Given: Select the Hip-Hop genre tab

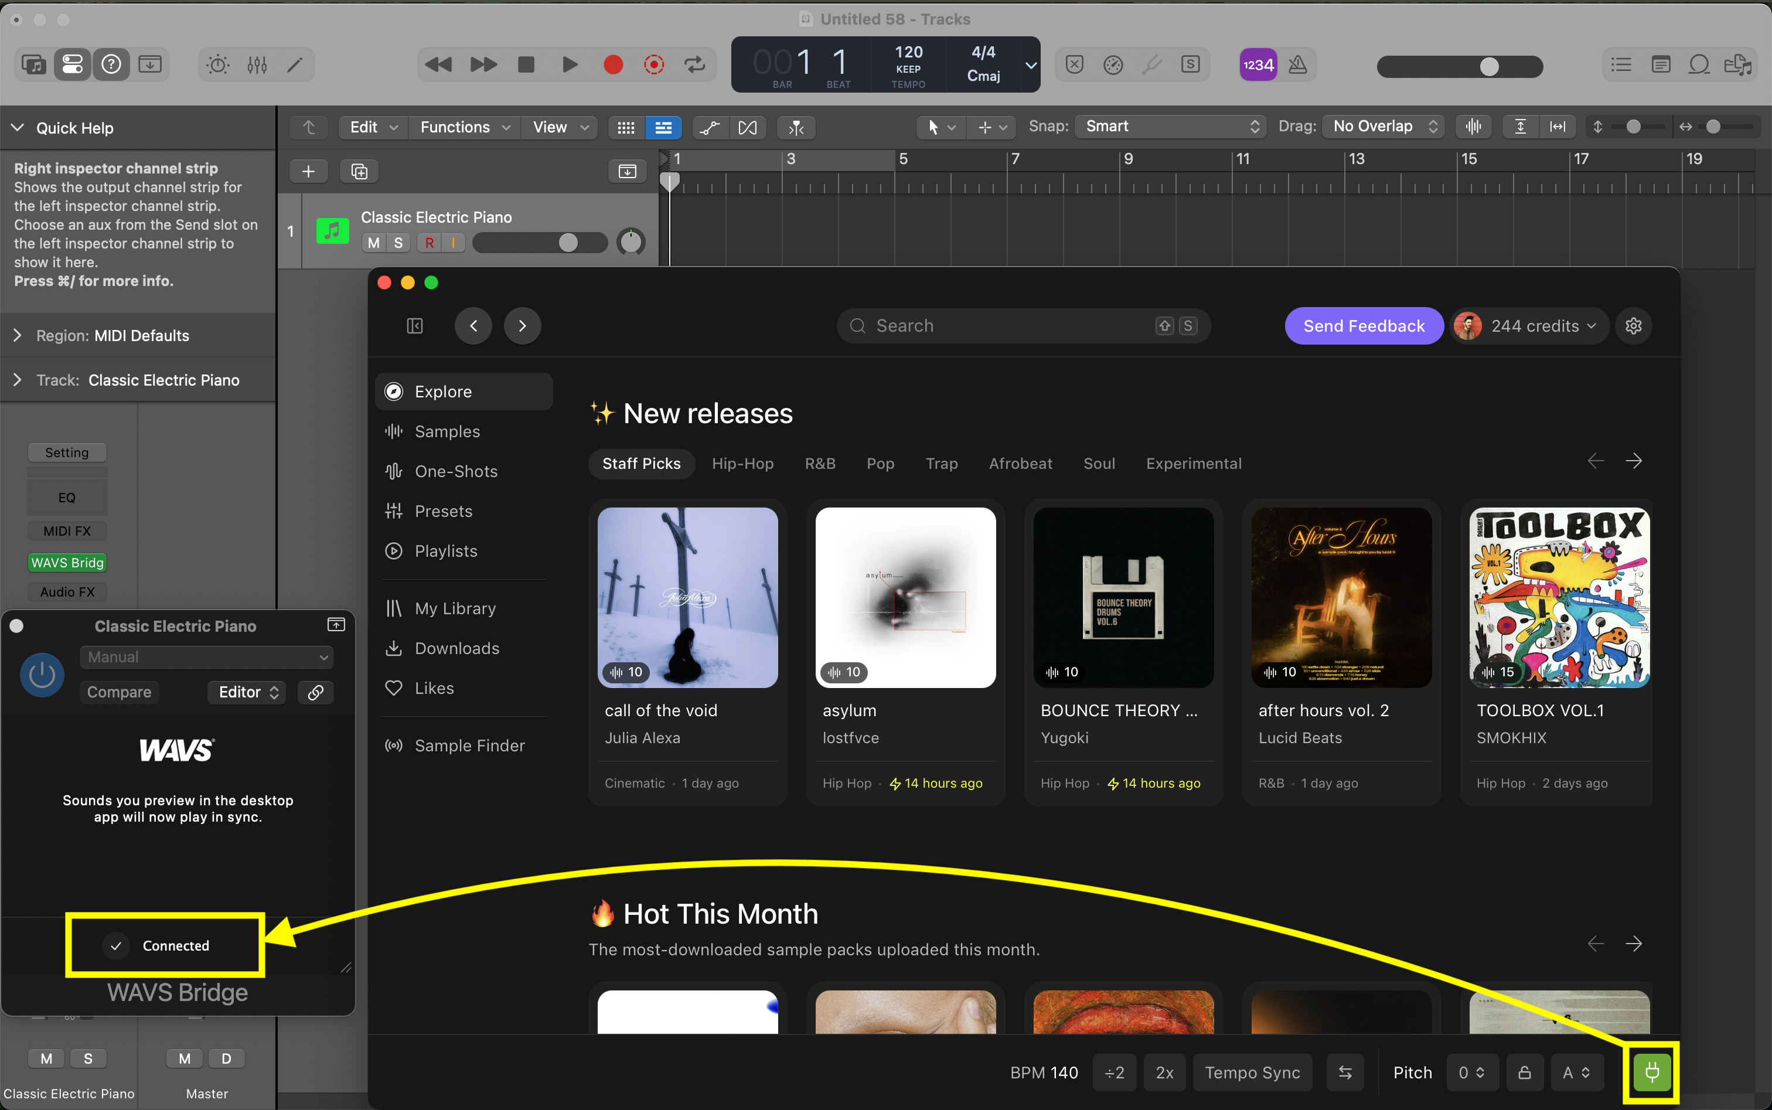Looking at the screenshot, I should (742, 463).
